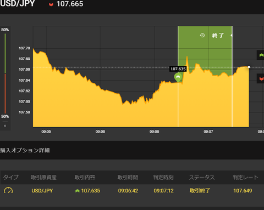
Task: Click the 107.635 entry rate cell
Action: [91, 191]
